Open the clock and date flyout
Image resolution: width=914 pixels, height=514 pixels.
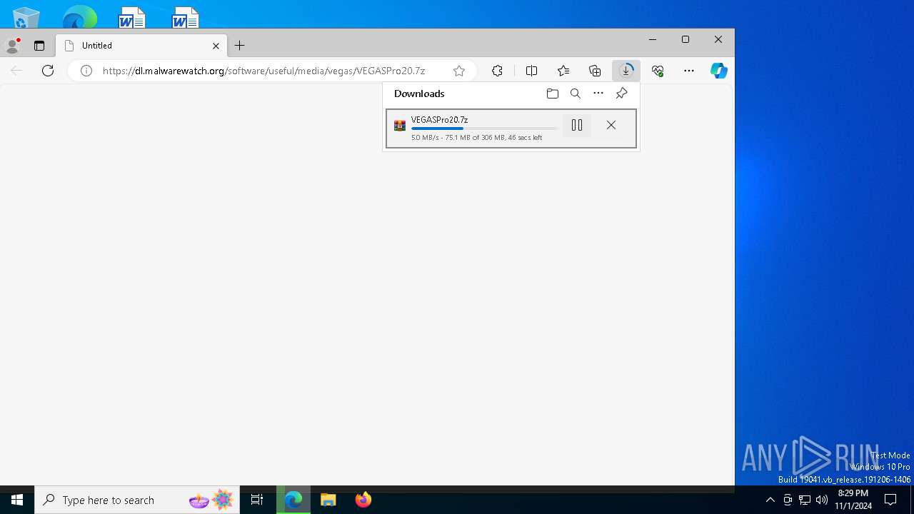(853, 500)
